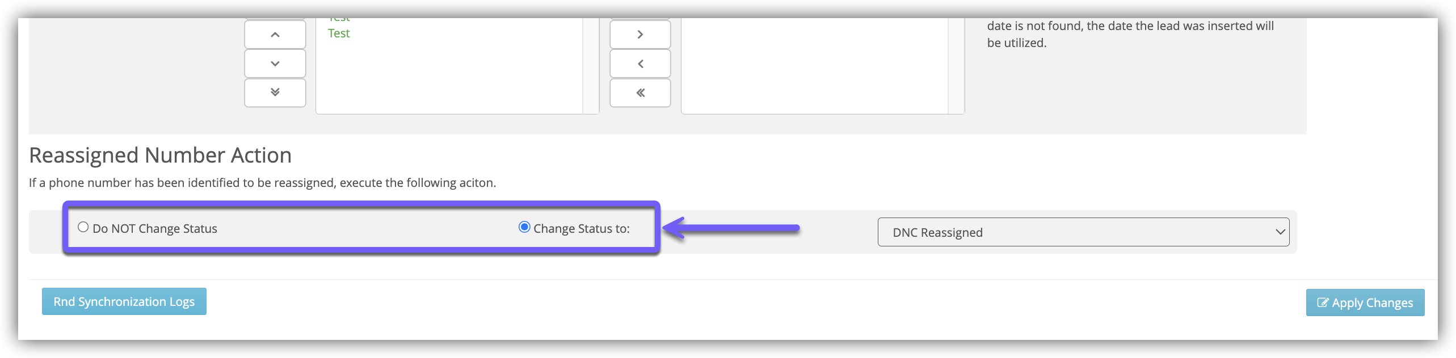Send item to bottom with double-down chevron
Image resolution: width=1456 pixels, height=358 pixels.
[275, 92]
